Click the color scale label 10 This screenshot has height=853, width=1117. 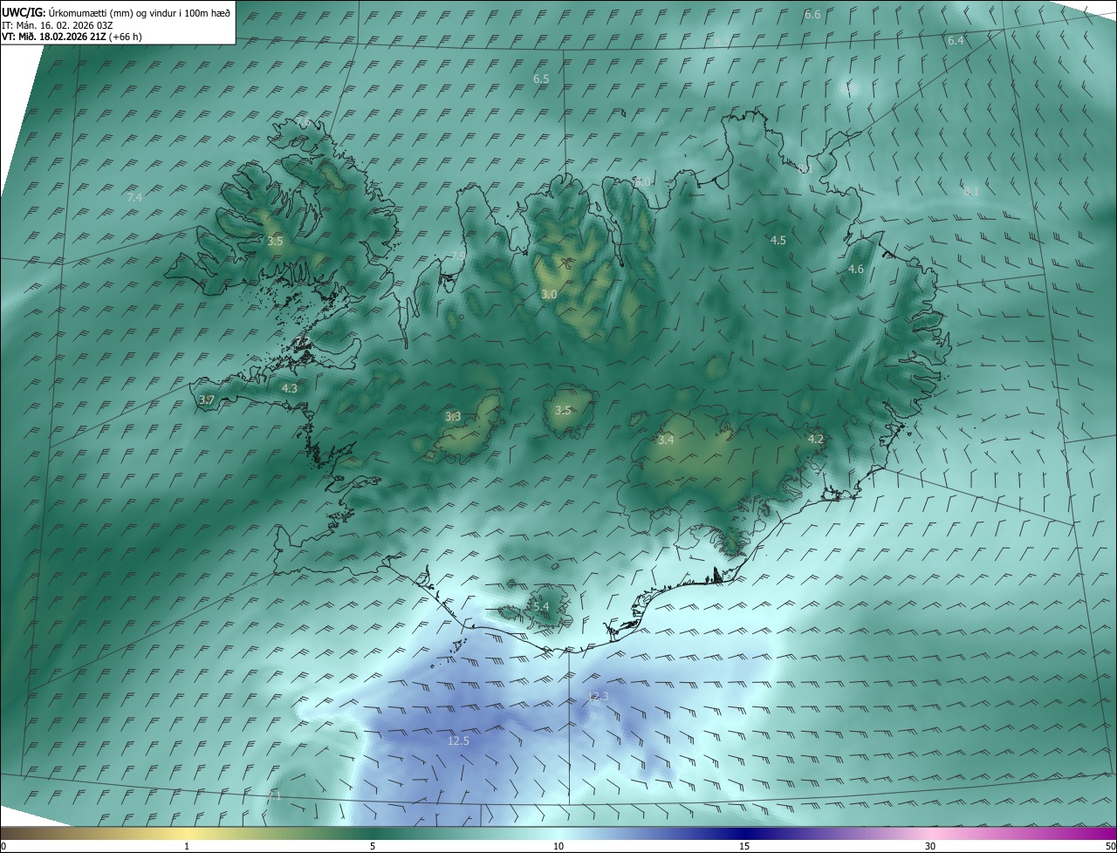pyautogui.click(x=558, y=846)
